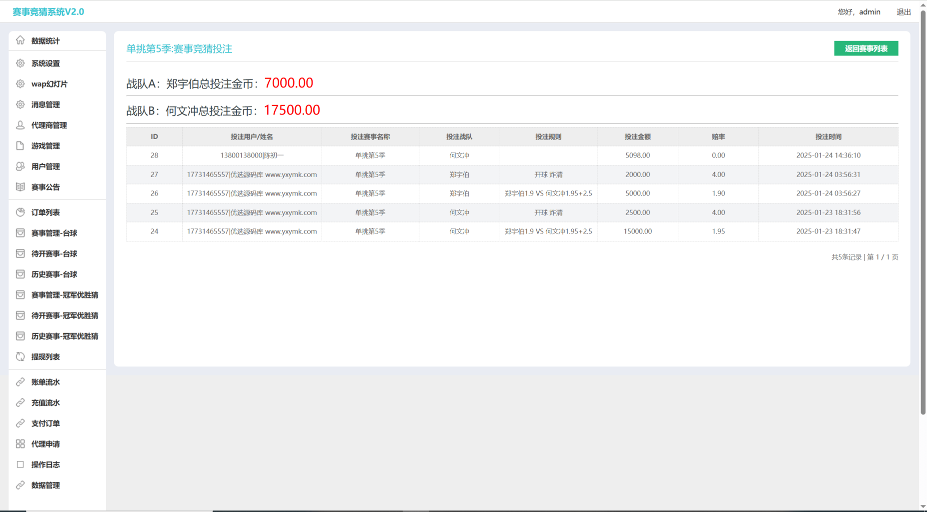Image resolution: width=927 pixels, height=512 pixels.
Task: Click the person icon beside 代理商管理
Action: click(20, 125)
